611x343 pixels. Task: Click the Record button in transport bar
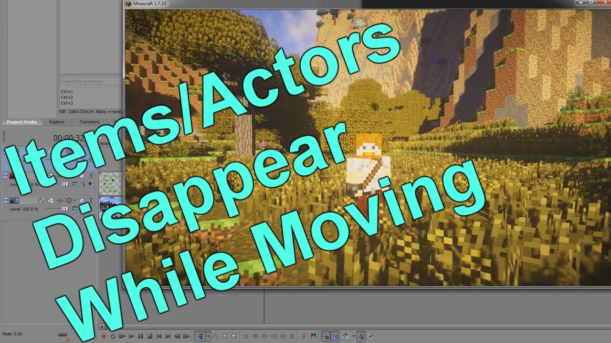click(x=104, y=336)
